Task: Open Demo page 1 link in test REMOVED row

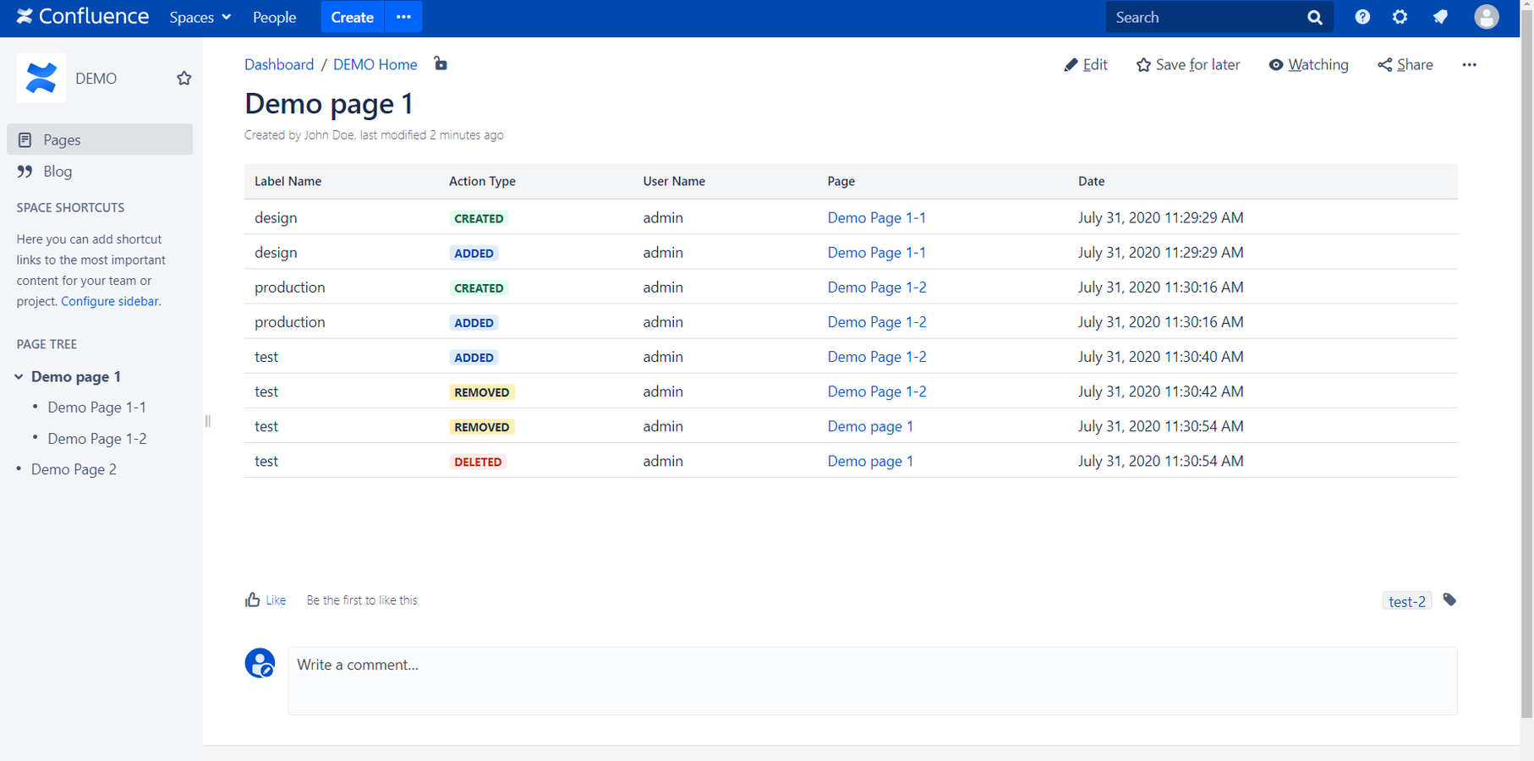Action: point(870,426)
